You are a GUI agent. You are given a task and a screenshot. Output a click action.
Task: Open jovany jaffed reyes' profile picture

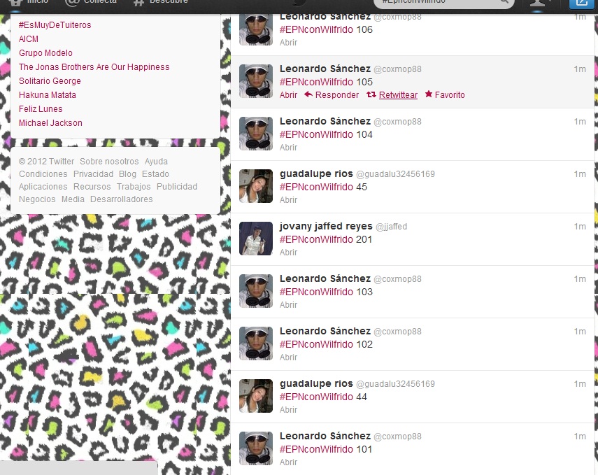coord(256,239)
